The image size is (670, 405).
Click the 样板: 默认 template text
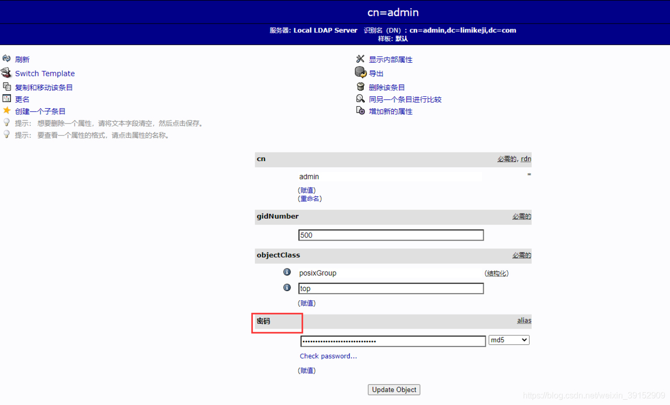[x=393, y=39]
